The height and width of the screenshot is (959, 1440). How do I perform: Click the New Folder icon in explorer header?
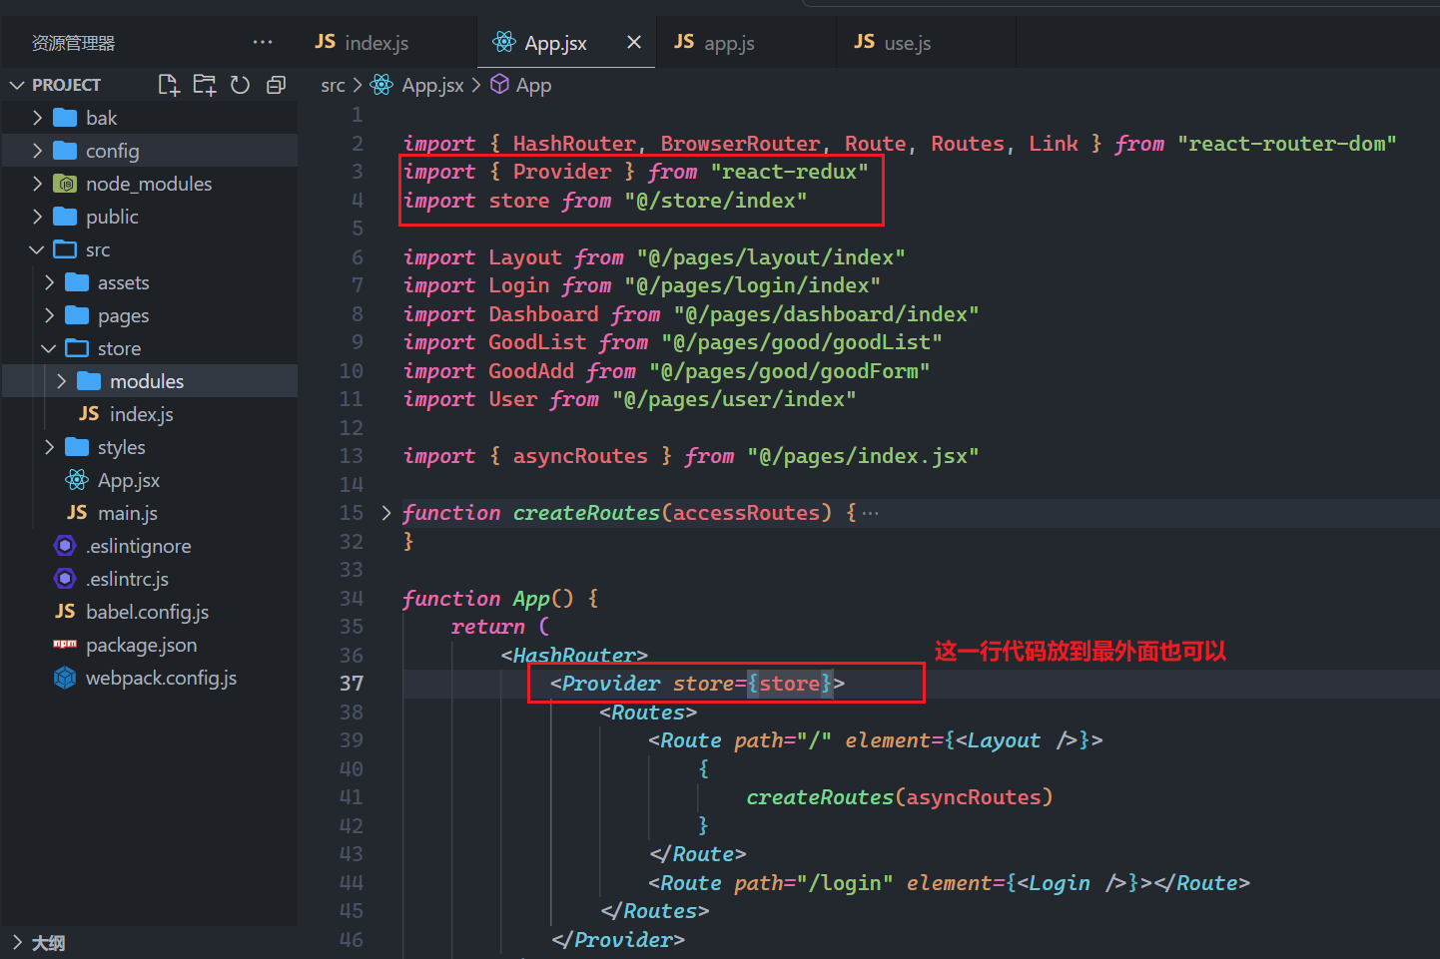click(205, 85)
